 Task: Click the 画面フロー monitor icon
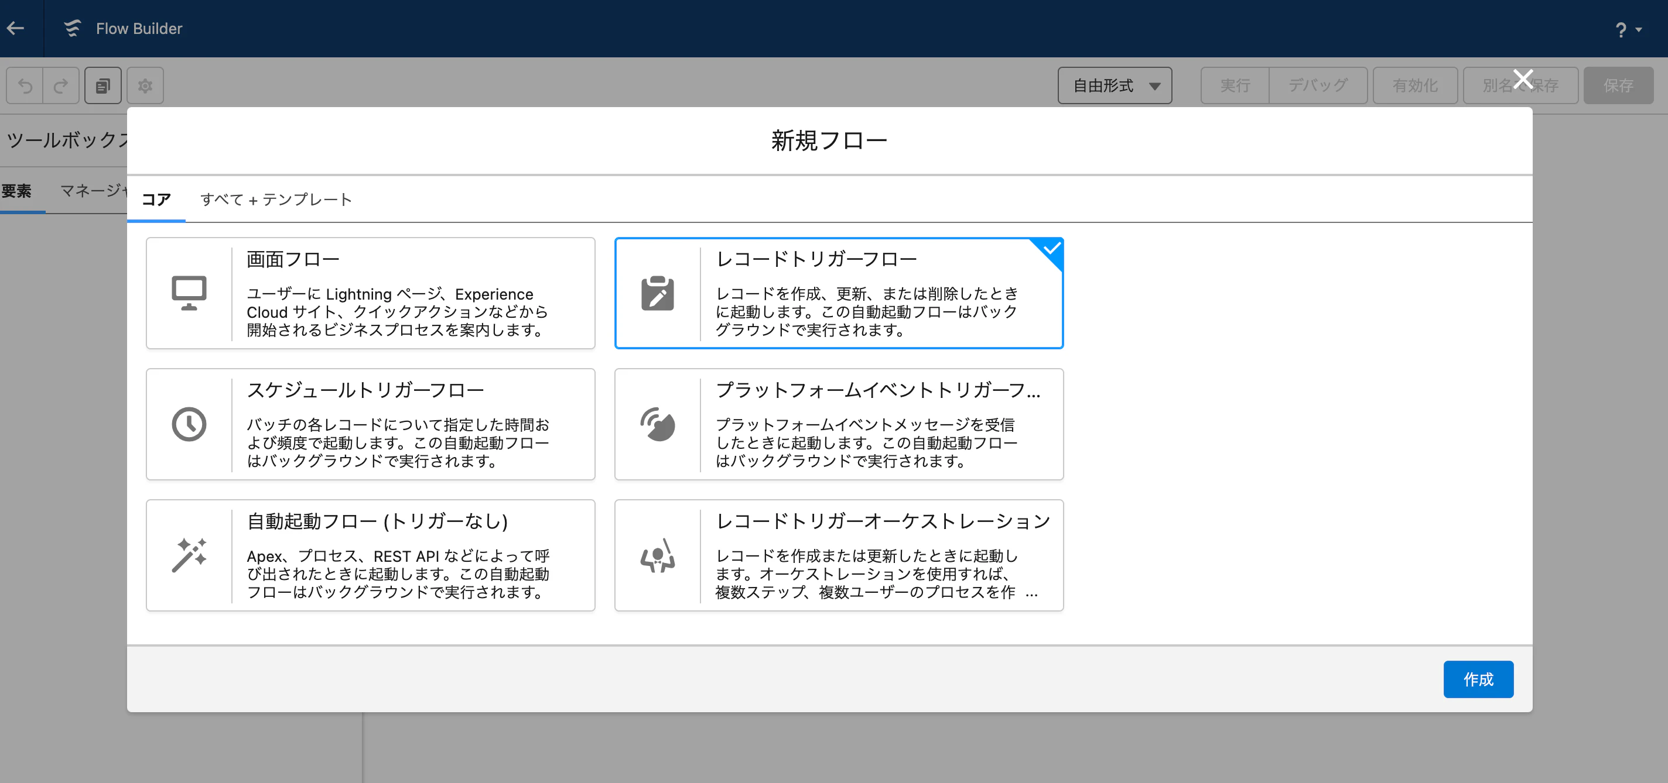tap(189, 293)
